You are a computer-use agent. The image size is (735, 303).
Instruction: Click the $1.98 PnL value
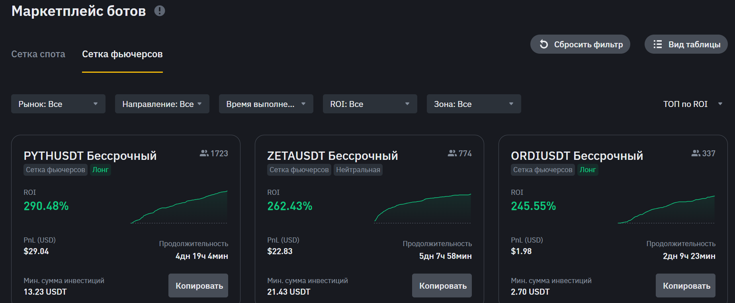pyautogui.click(x=521, y=251)
